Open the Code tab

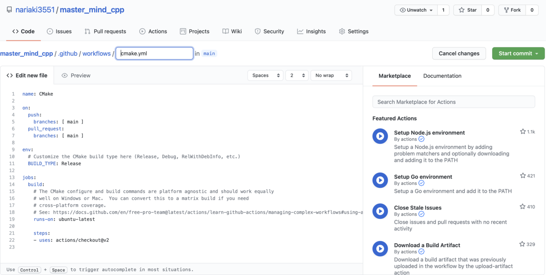coord(23,31)
